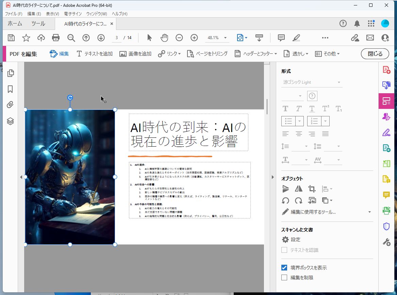
Task: Activate the hand pan tool
Action: click(164, 38)
